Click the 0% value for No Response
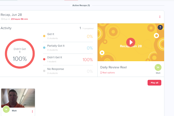 (90, 71)
